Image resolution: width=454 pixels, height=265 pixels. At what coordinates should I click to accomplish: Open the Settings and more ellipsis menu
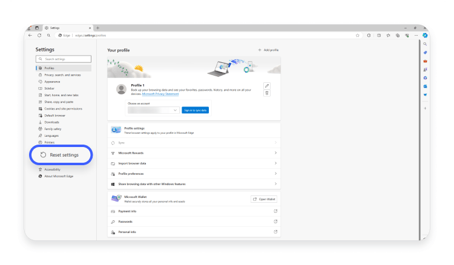tap(416, 35)
